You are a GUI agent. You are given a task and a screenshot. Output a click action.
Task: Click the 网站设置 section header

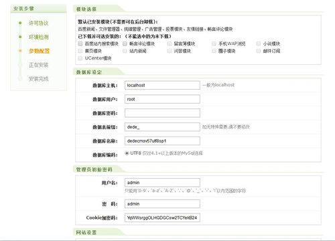[x=86, y=232]
